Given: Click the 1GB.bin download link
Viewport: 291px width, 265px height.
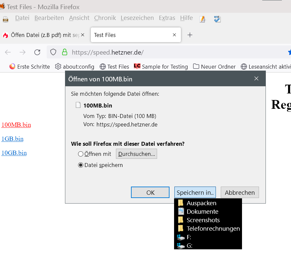Looking at the screenshot, I should click(12, 139).
